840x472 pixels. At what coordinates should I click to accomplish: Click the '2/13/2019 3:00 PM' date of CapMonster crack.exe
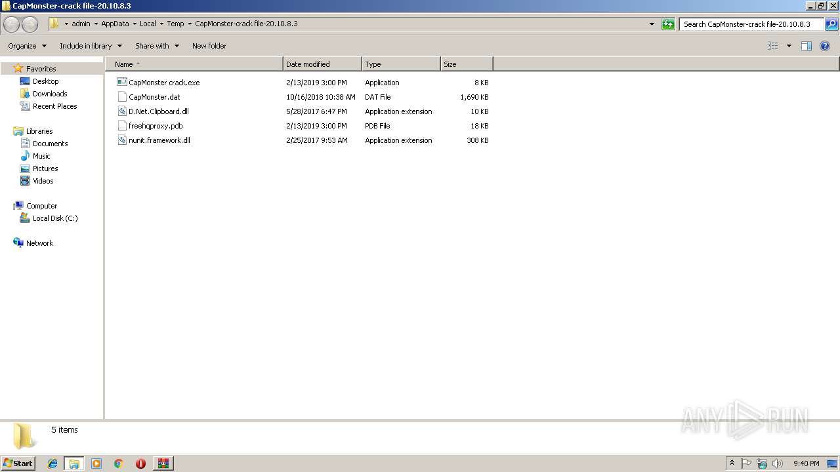click(x=316, y=83)
